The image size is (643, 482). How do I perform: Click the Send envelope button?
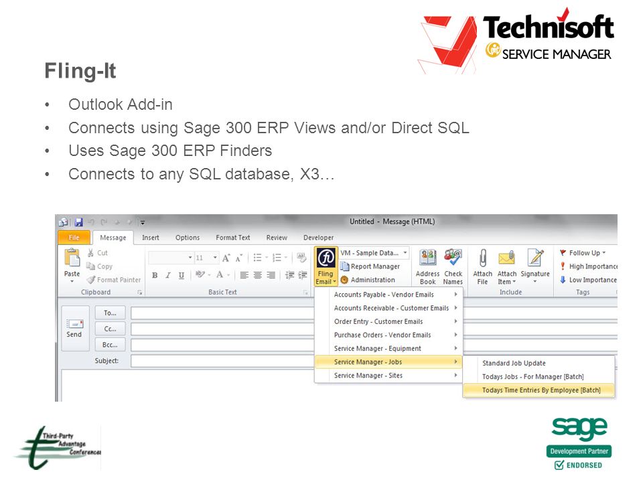75,328
